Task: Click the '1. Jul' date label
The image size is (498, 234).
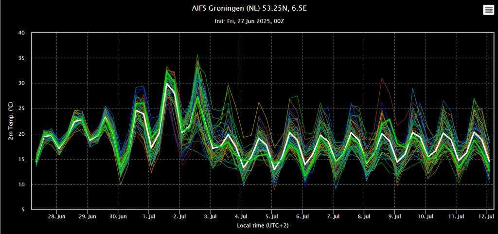Action: (x=149, y=216)
